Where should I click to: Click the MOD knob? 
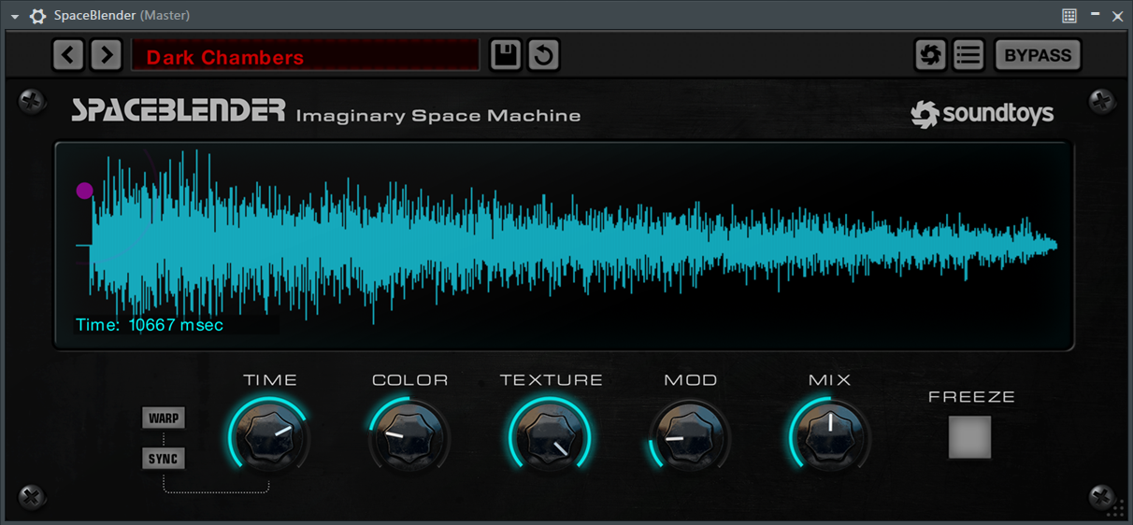pos(690,436)
